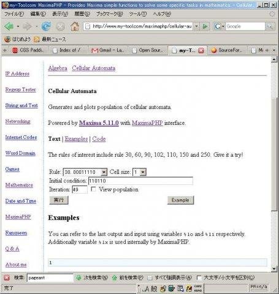Screen dimensions: 279x294
Task: Open the IP Address sidebar link
Action: [x=17, y=73]
